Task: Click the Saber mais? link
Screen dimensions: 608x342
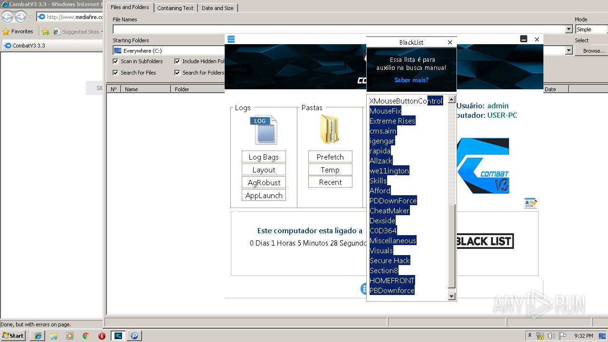Action: click(x=411, y=80)
